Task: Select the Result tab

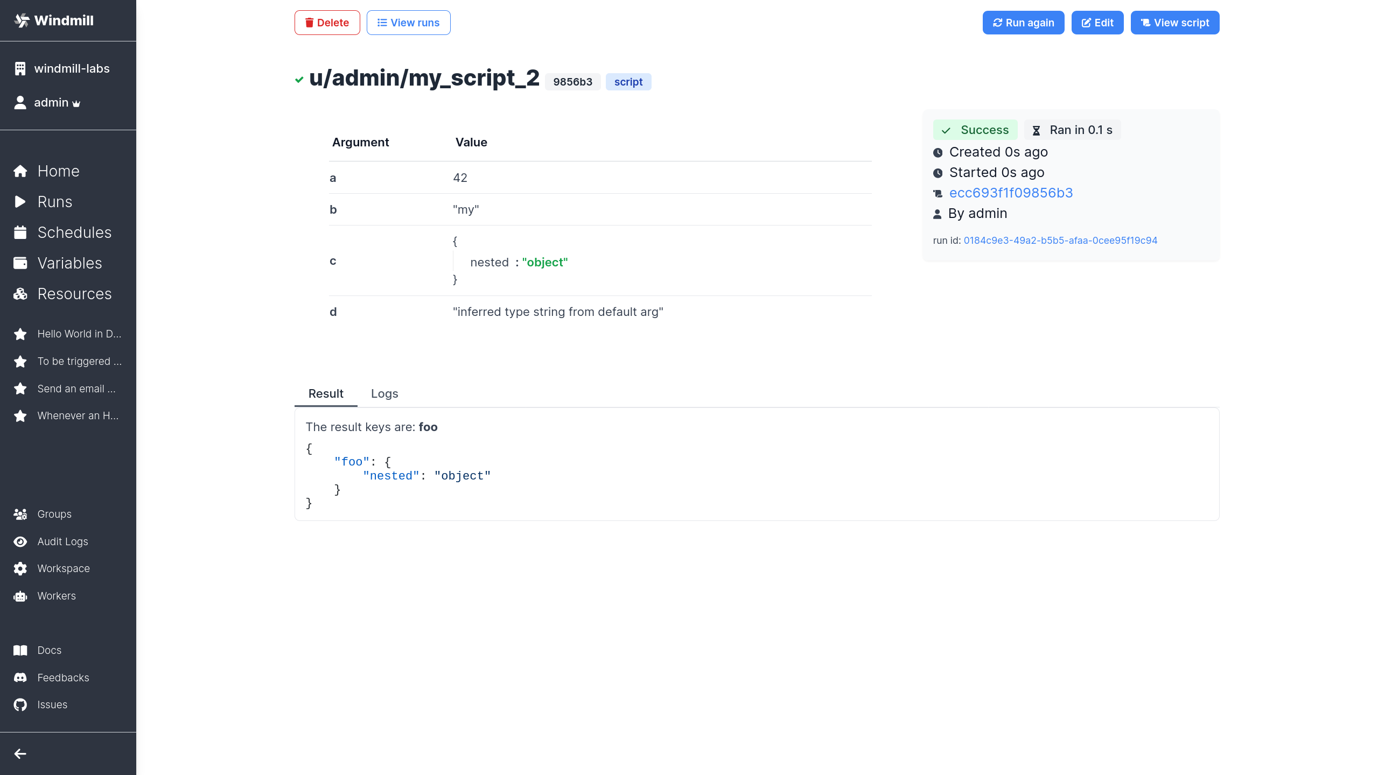Action: [x=326, y=394]
